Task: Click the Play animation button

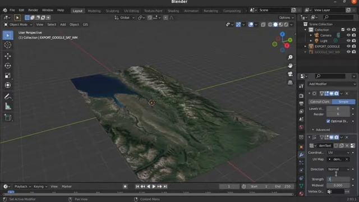Action: pyautogui.click(x=154, y=186)
